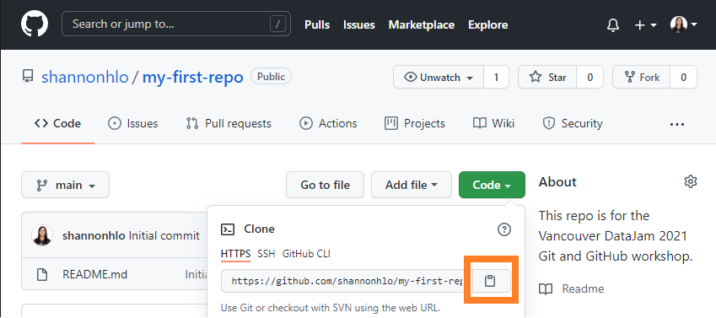Screen dimensions: 716x318
Task: Open the notifications bell
Action: click(613, 24)
